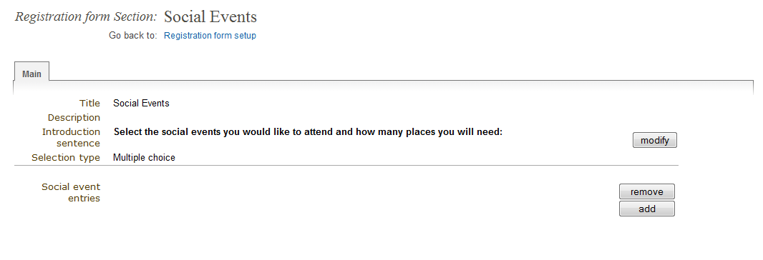The height and width of the screenshot is (260, 763).
Task: Open the Registration form setup link
Action: (210, 36)
